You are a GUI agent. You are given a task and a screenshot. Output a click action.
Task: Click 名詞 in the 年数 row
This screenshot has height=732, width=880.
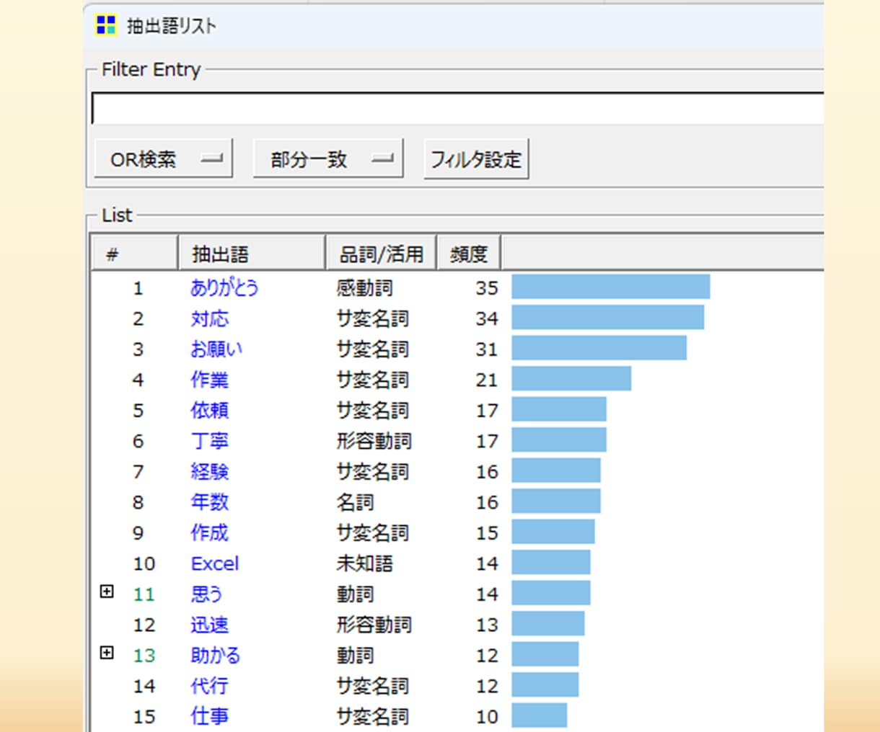tap(355, 502)
